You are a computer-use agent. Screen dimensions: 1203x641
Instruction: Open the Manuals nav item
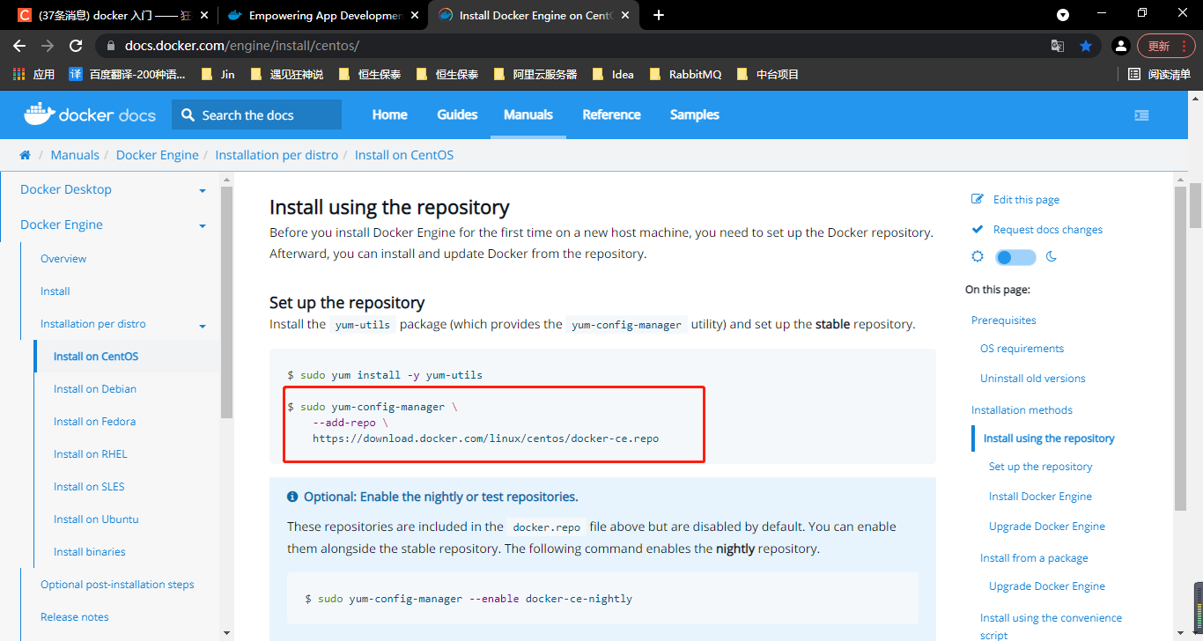[528, 114]
